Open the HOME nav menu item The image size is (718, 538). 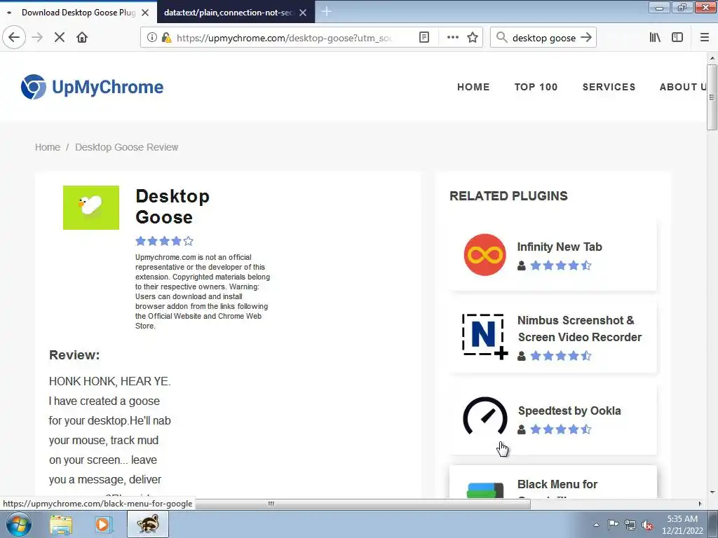coord(473,87)
